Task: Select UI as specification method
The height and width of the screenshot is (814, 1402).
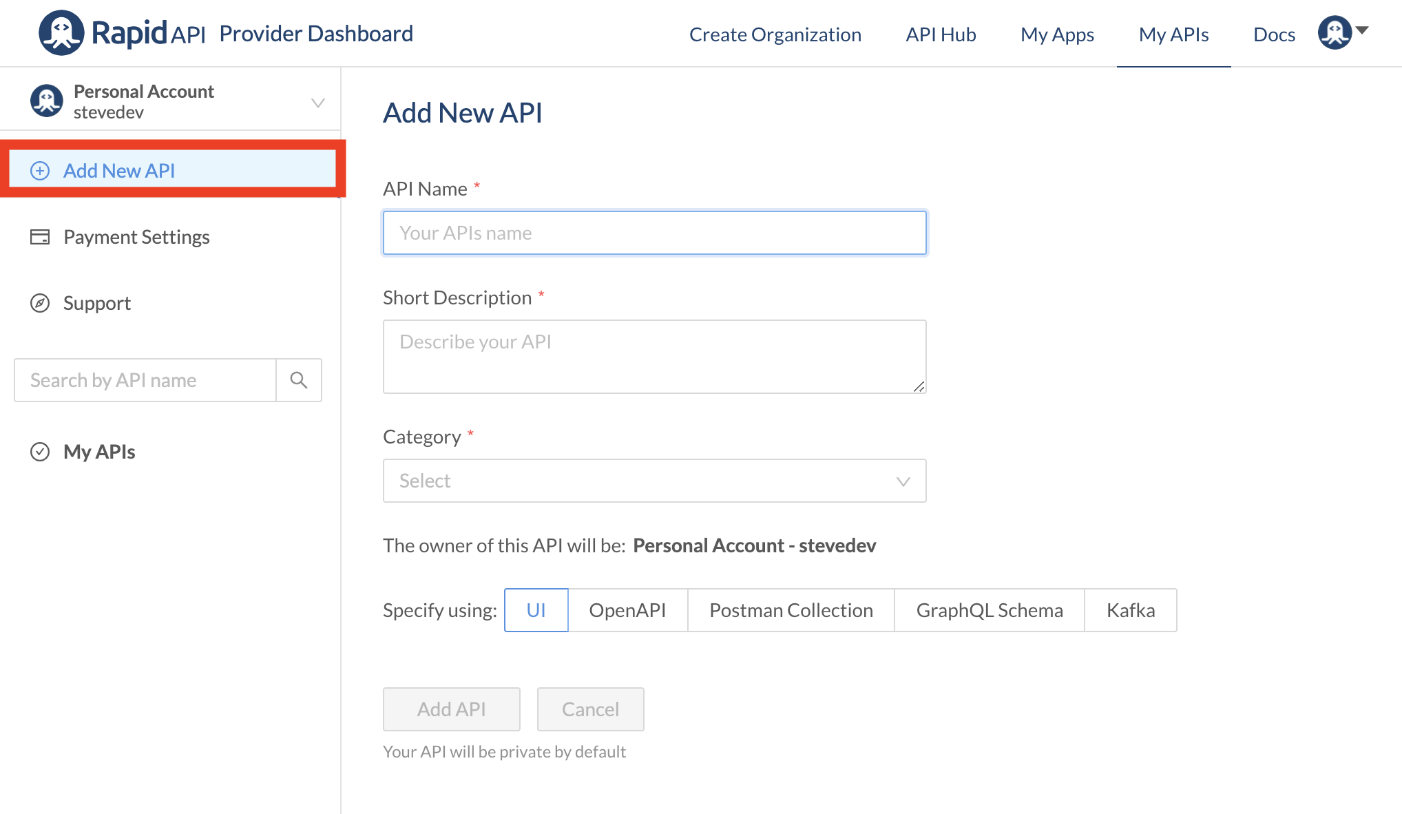Action: click(x=536, y=610)
